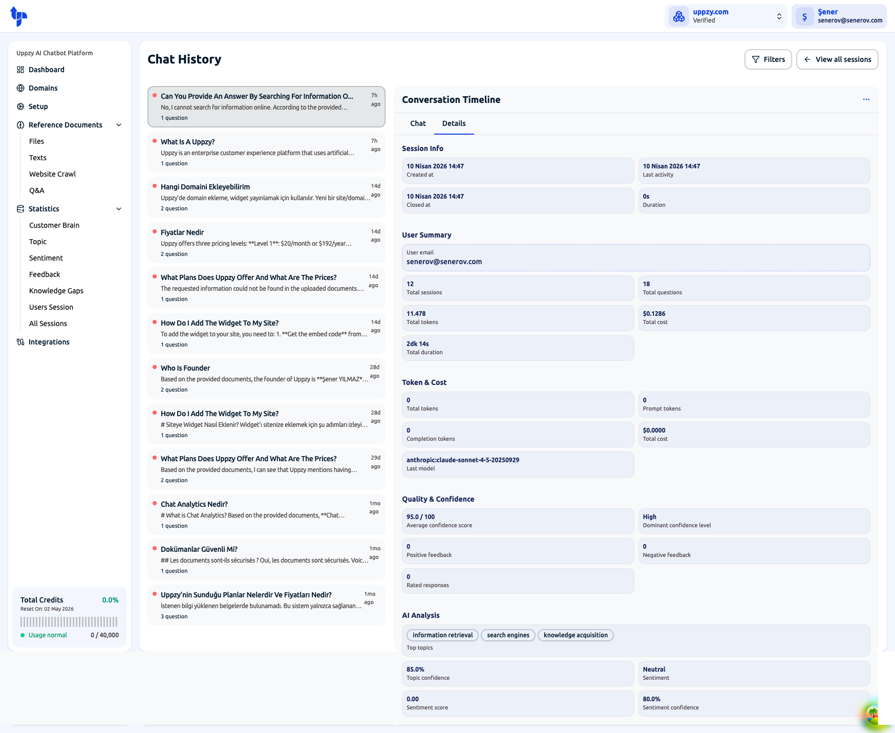This screenshot has width=895, height=733.
Task: Collapse the Reference Documents section chevron
Action: (119, 125)
